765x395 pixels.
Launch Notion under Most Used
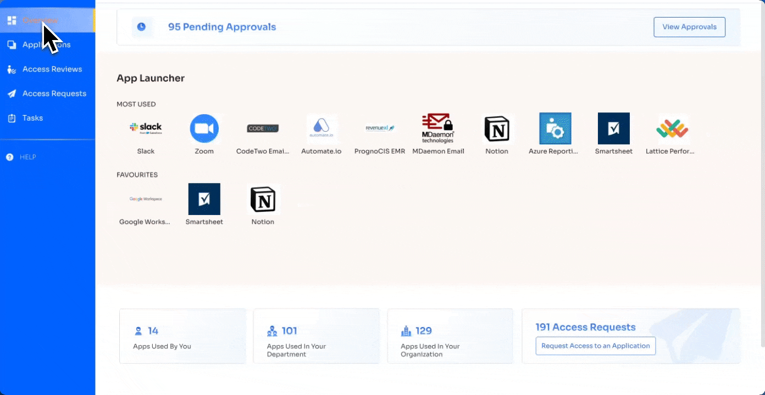coord(497,128)
